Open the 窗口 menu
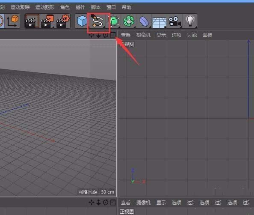The image size is (254, 215). [x=111, y=7]
